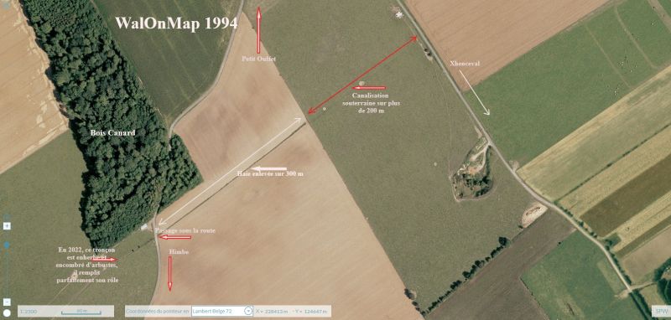
Task: Click the blue zoom slider handle
Action: (7, 245)
